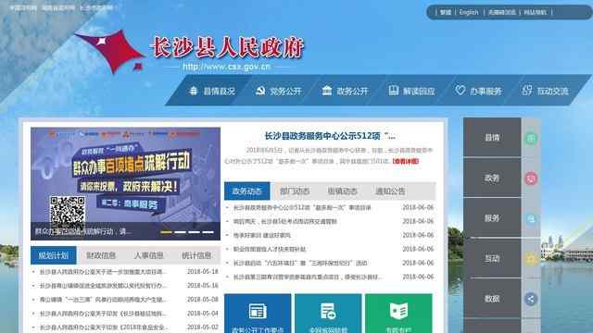Select the 统计信息 tab
Screen dimensions: 593x333
click(x=196, y=255)
